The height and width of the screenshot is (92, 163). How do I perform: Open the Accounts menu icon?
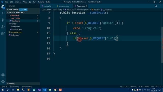pyautogui.click(x=3, y=75)
